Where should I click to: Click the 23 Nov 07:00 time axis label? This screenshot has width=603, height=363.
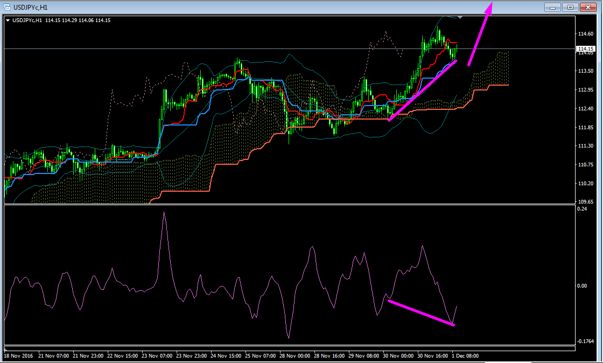pyautogui.click(x=157, y=356)
